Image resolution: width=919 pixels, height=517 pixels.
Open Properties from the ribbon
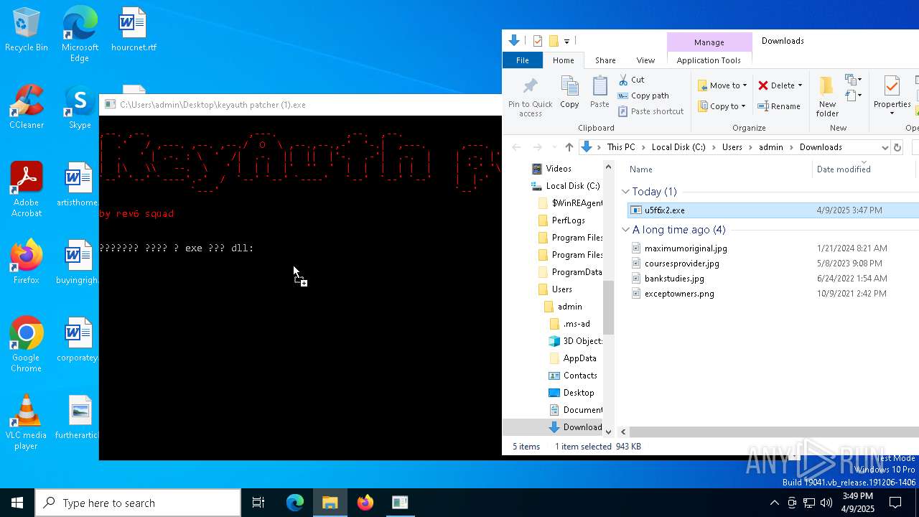(x=892, y=96)
